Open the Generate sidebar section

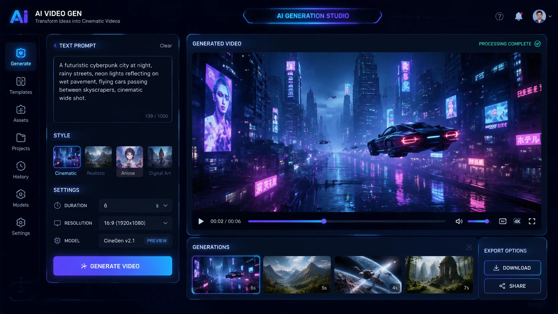click(x=21, y=57)
